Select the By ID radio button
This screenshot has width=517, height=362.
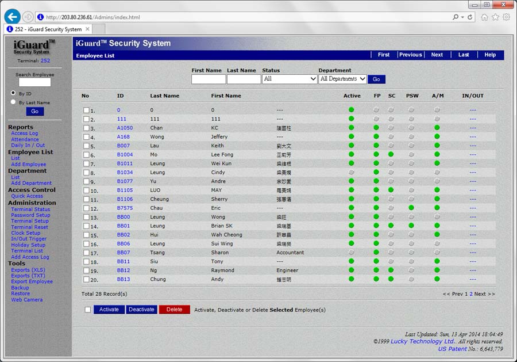[x=13, y=93]
